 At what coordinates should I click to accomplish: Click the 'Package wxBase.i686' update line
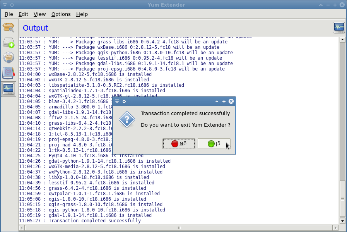pyautogui.click(x=119, y=47)
